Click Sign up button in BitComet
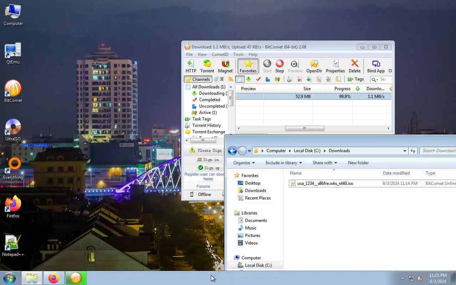Viewport: 456px width, 285px height. (209, 168)
